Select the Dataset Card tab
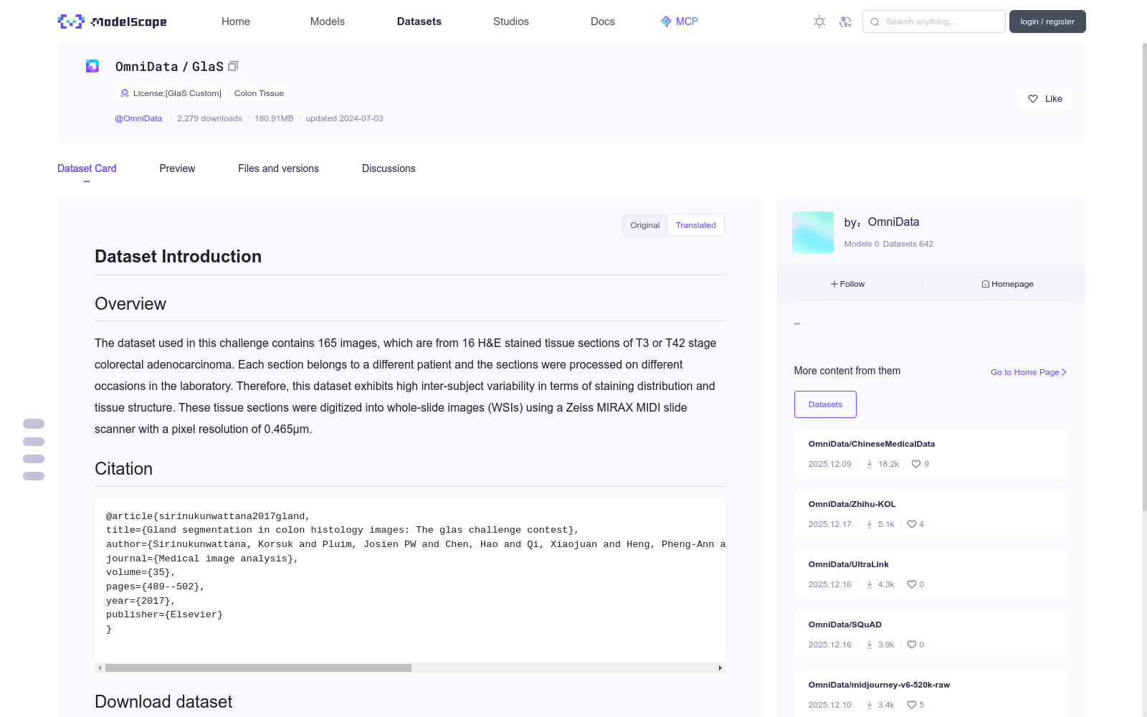 (x=87, y=168)
